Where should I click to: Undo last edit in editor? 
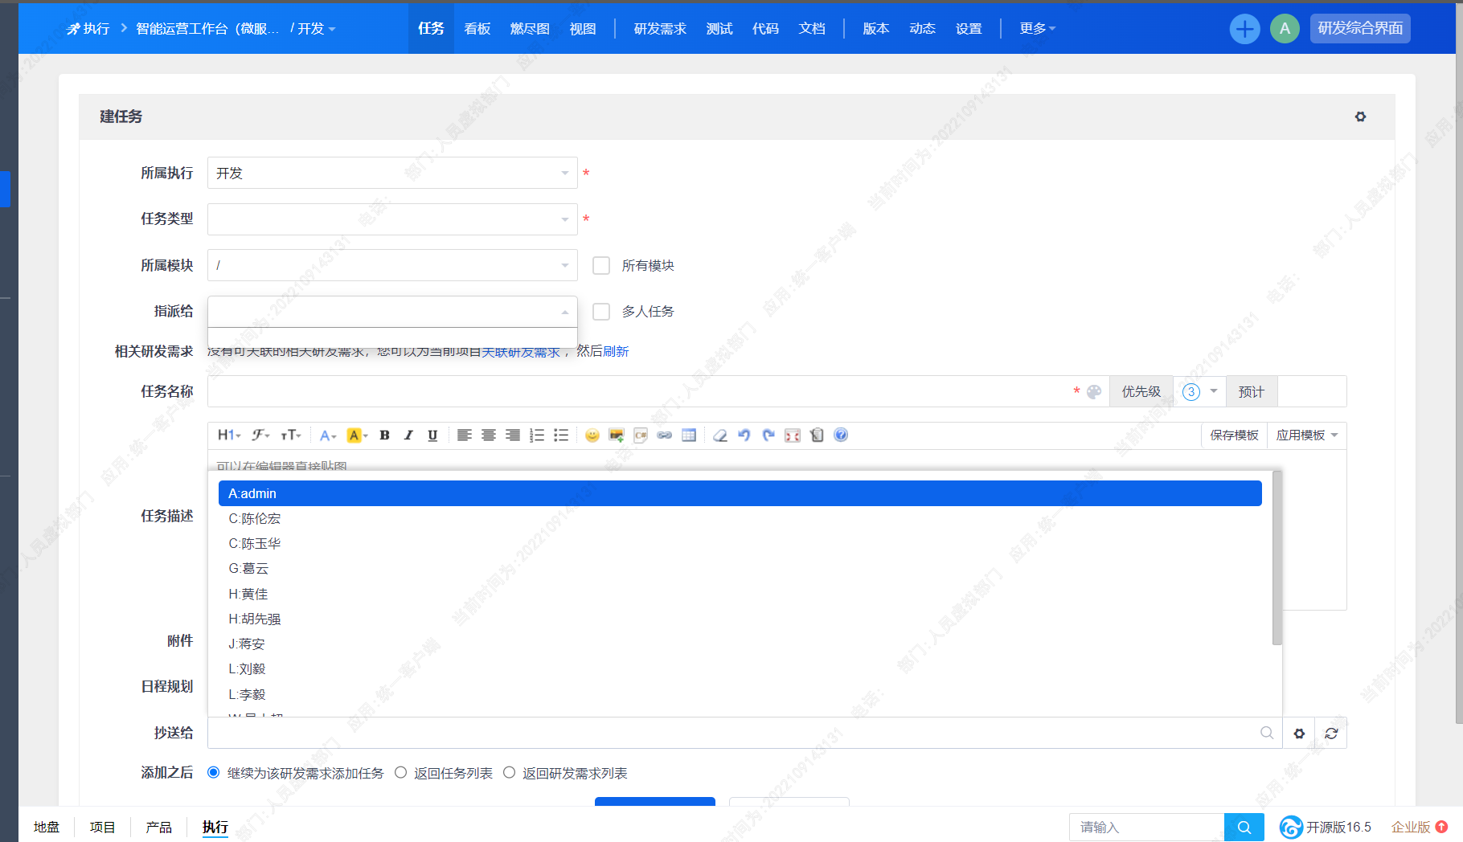pos(744,435)
